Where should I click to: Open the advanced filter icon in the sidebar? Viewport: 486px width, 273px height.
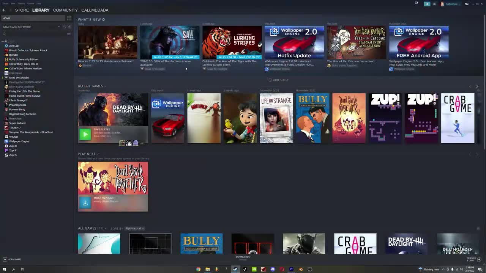point(69,35)
